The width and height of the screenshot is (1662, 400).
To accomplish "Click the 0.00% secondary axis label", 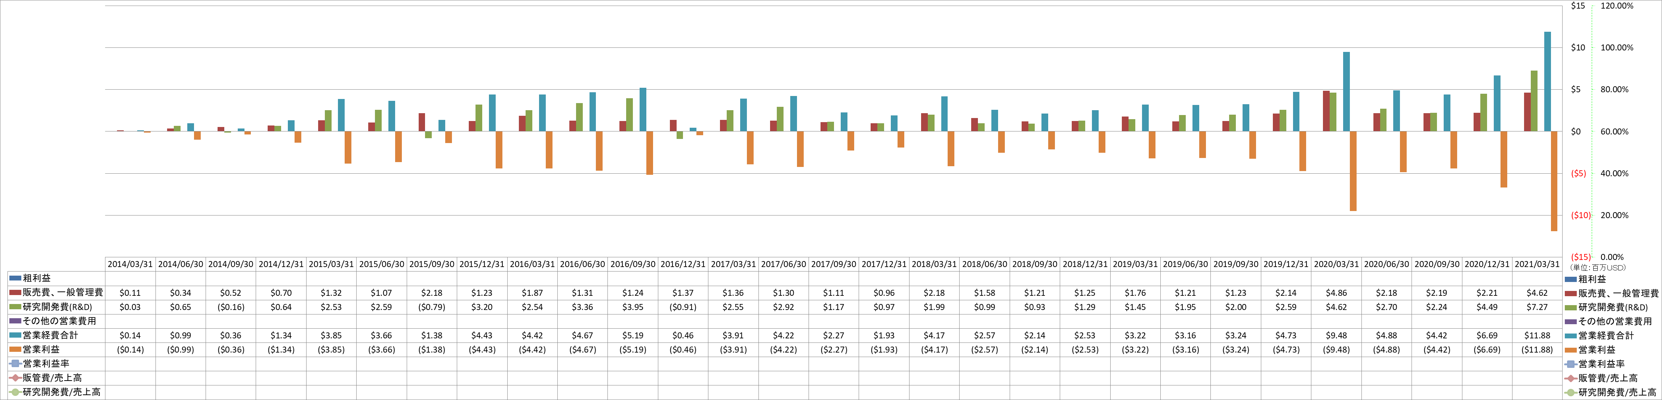I will click(1612, 257).
